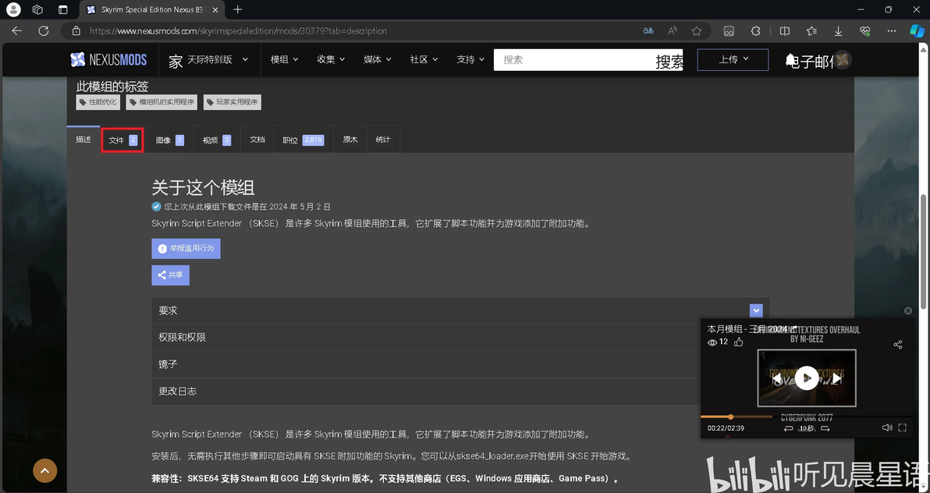Switch to the 描述 tab

(x=83, y=140)
